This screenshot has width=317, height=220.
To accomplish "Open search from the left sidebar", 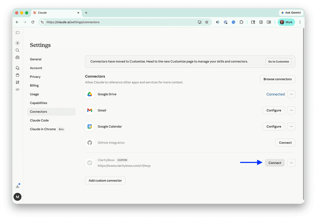I will click(x=18, y=50).
